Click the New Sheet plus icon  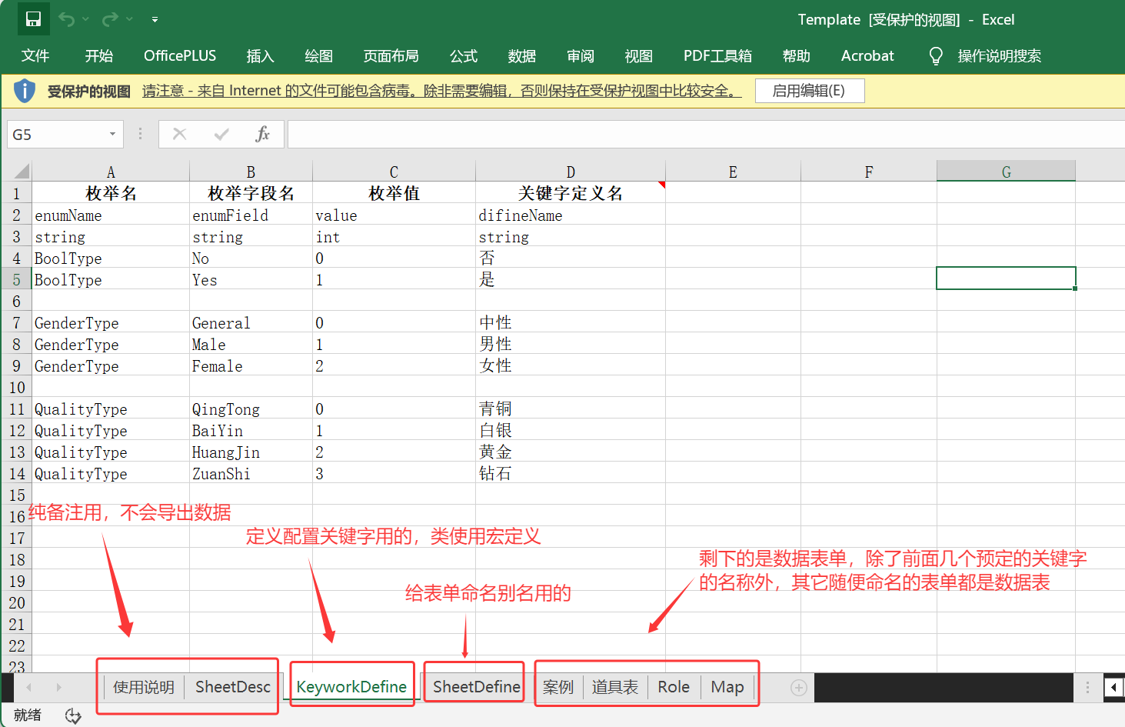pos(799,688)
